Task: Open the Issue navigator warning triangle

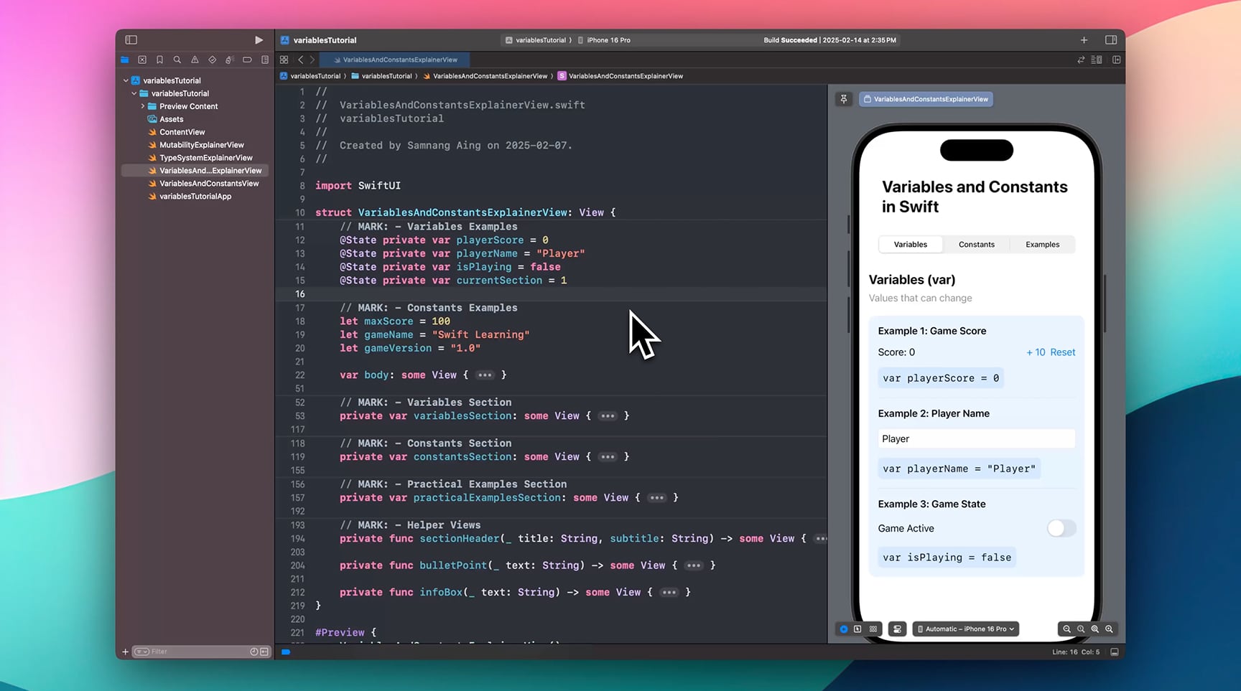Action: click(195, 60)
